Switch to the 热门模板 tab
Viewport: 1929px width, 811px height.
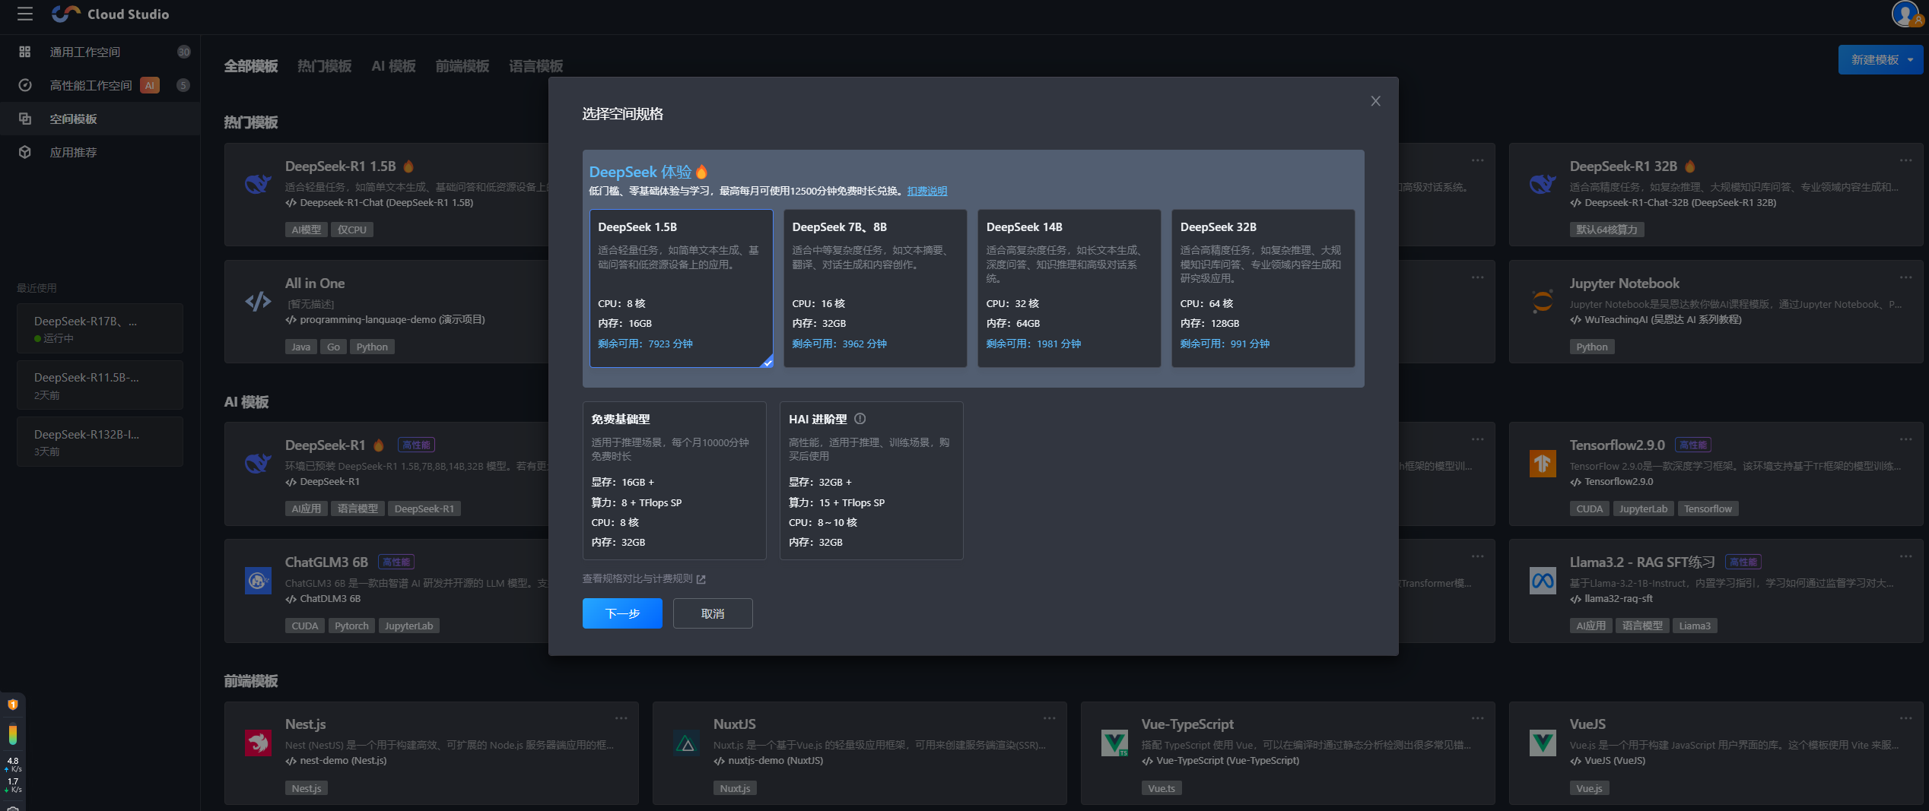[325, 66]
